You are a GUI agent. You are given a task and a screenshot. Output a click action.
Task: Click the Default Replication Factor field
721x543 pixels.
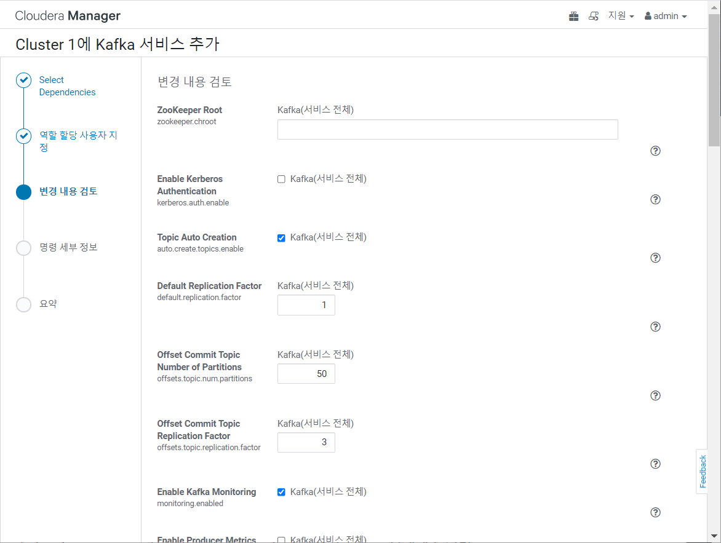[x=306, y=305]
